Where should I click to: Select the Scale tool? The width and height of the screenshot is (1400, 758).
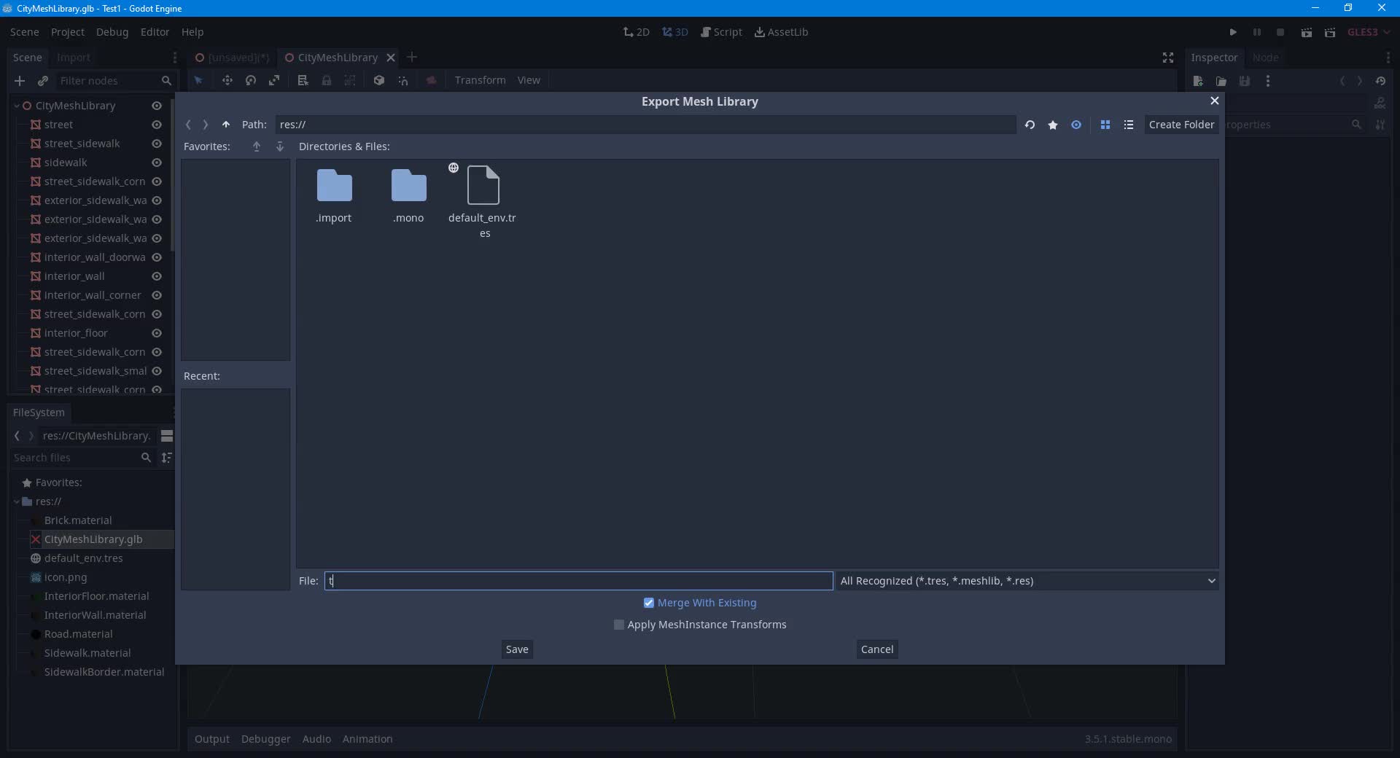click(x=274, y=80)
